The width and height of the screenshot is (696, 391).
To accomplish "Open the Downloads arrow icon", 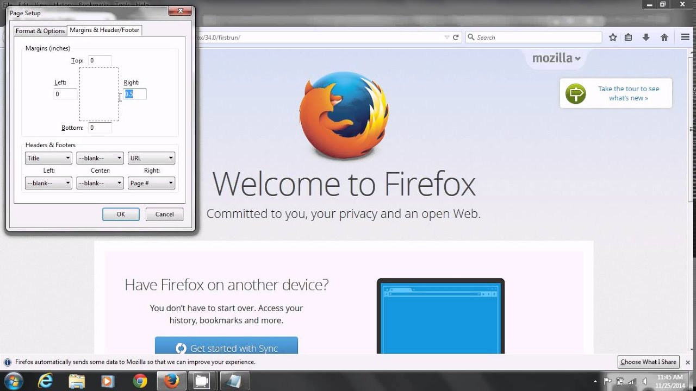I will [x=646, y=37].
